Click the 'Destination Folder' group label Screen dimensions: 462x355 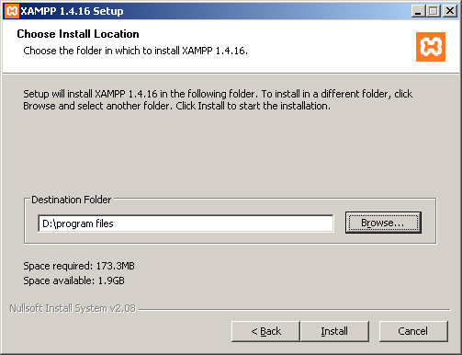[72, 200]
